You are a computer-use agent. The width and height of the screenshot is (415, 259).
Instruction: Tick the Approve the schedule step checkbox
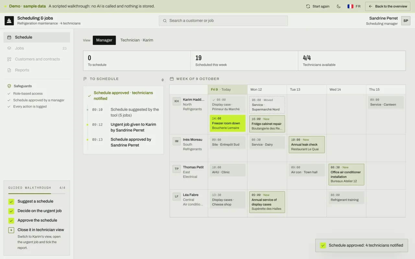11,220
